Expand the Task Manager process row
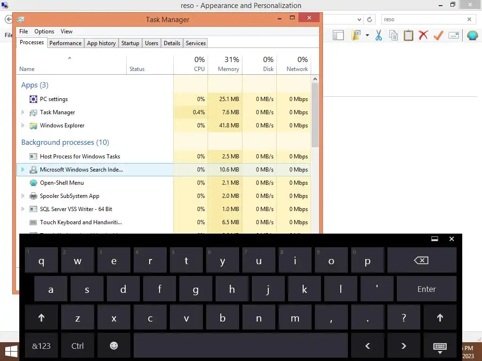Viewport: 482px width, 361px height. click(x=23, y=112)
